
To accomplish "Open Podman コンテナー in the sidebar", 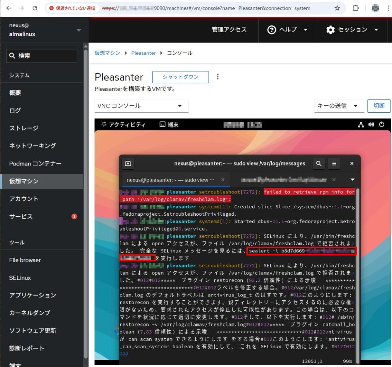I will click(35, 164).
